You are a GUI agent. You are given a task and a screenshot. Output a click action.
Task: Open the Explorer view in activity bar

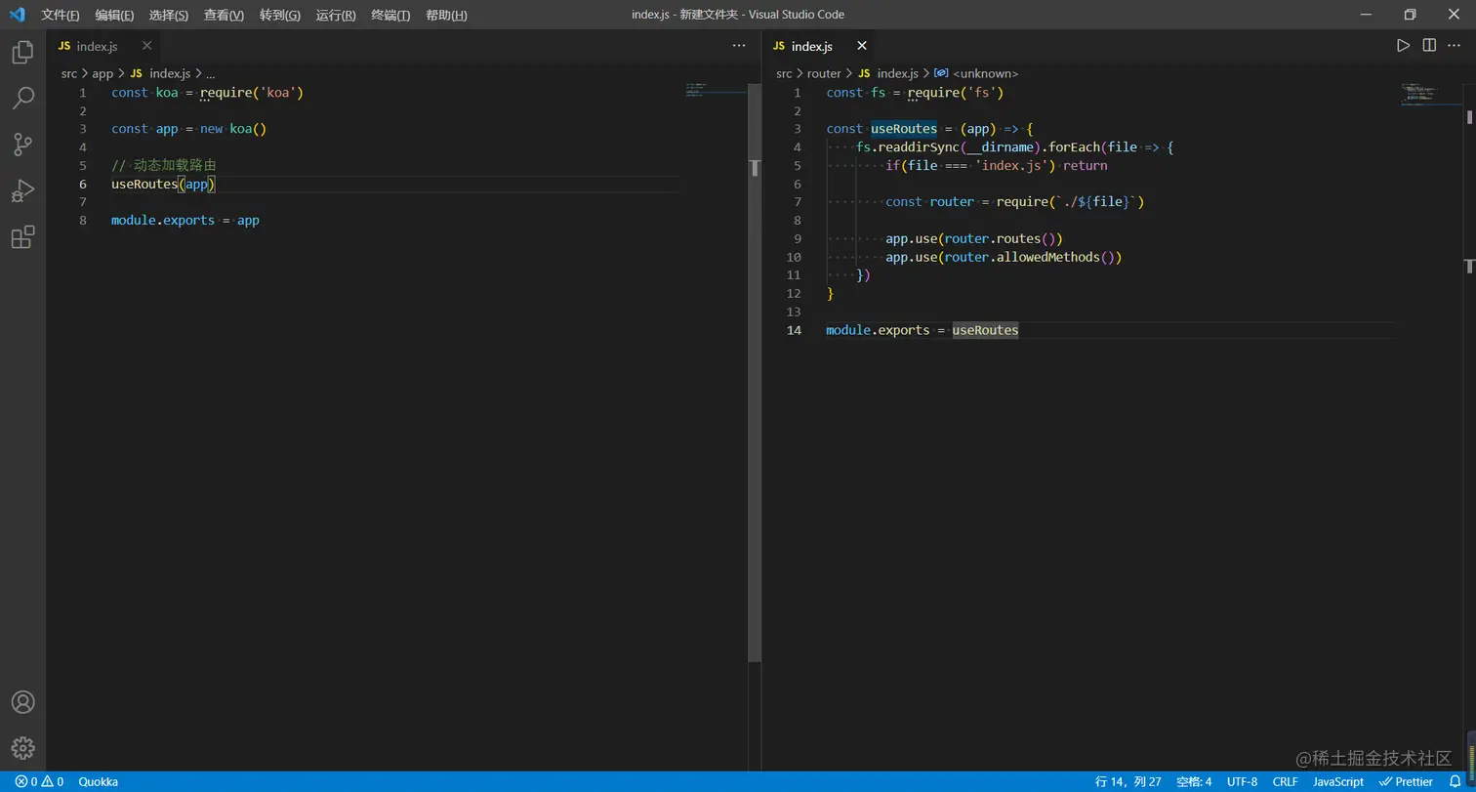coord(22,53)
